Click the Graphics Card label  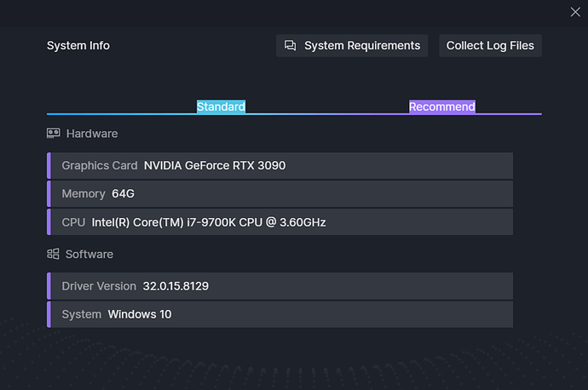click(99, 165)
